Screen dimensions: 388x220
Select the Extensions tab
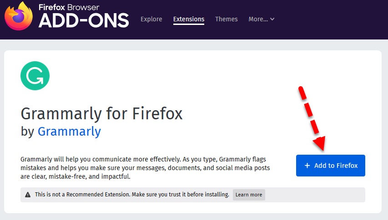pyautogui.click(x=189, y=19)
